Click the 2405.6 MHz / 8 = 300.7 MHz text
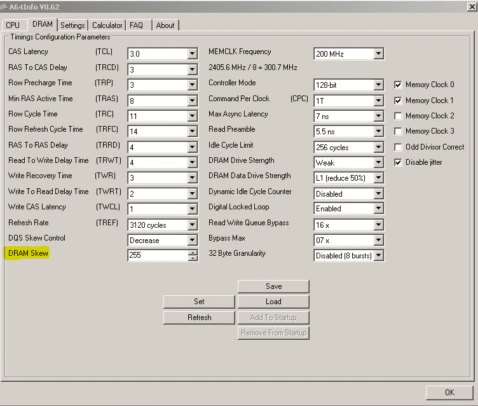The height and width of the screenshot is (406, 478). coord(253,67)
